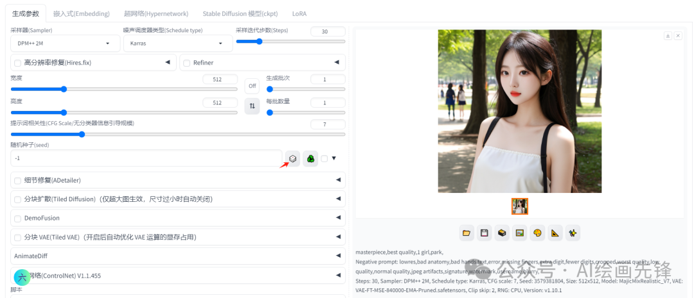Image resolution: width=694 pixels, height=298 pixels.
Task: Switch to the LoRA tab
Action: click(299, 13)
